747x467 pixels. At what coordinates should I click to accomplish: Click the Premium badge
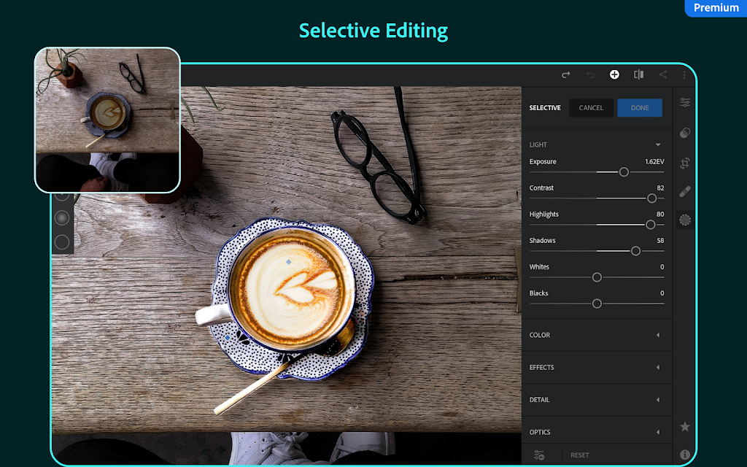pos(716,7)
